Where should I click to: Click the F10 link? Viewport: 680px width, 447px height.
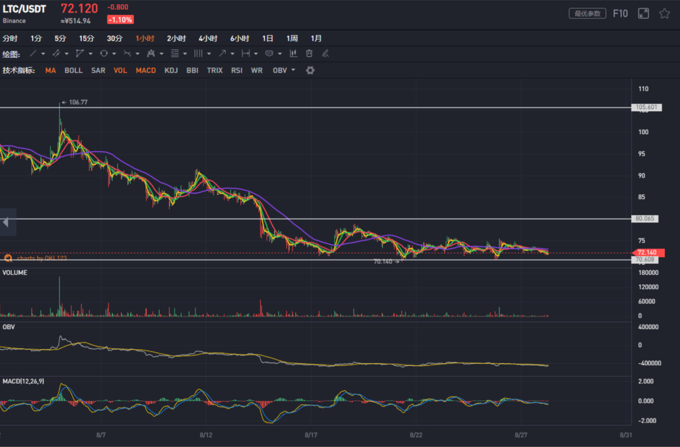(620, 14)
